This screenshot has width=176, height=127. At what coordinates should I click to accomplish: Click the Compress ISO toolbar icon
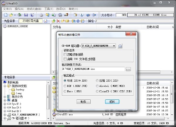click(48, 15)
